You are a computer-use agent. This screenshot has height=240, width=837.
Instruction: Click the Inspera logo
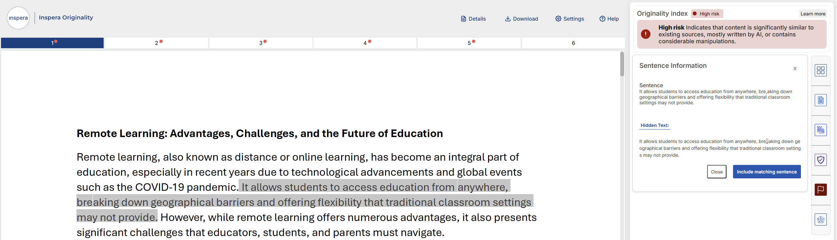[x=18, y=18]
